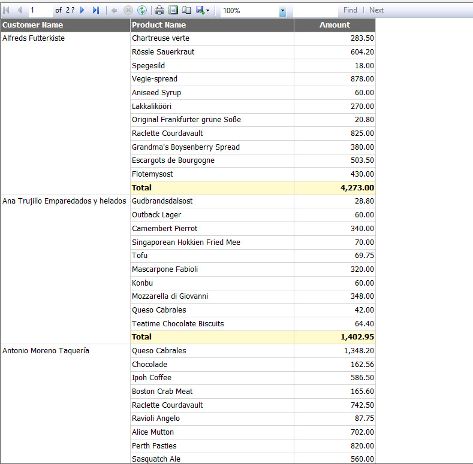
Task: Click the 878.00 amount value
Action: [335, 79]
